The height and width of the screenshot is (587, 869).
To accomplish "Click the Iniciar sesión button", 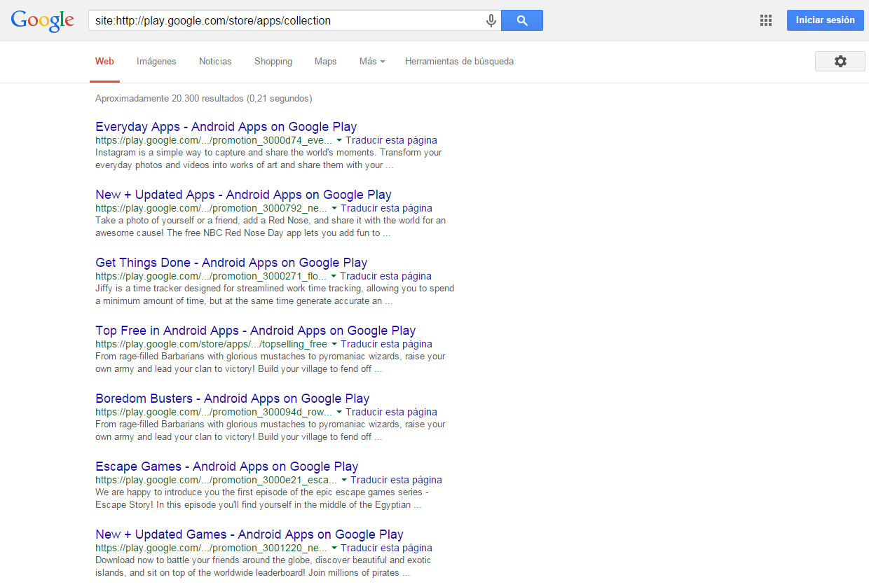I will pos(826,20).
